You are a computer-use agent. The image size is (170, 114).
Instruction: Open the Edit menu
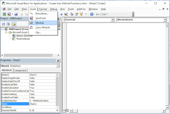[16, 9]
